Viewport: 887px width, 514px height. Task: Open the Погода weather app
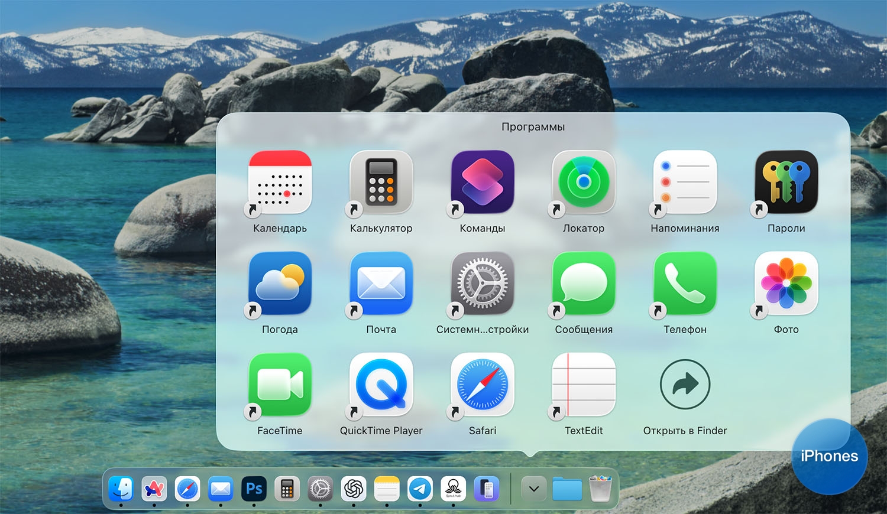tap(280, 284)
